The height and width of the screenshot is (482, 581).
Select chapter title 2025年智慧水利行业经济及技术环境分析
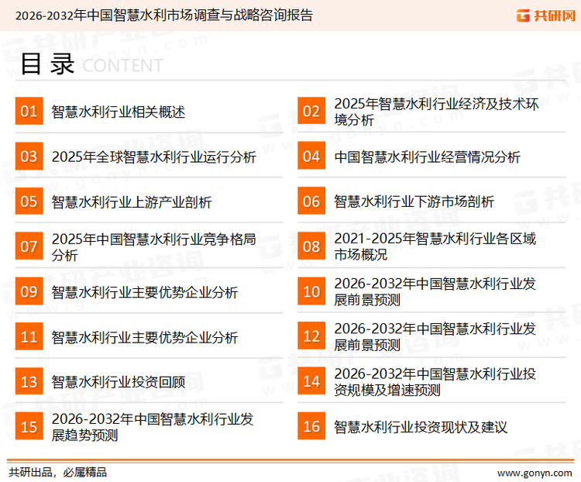pos(436,112)
